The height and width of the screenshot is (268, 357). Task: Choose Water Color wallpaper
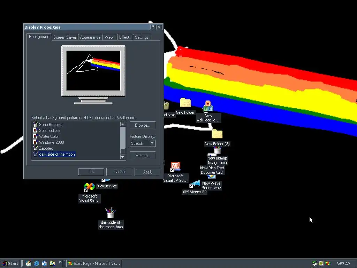[x=49, y=136]
